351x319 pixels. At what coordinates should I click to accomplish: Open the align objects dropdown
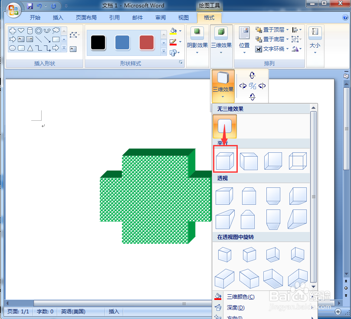coord(297,29)
